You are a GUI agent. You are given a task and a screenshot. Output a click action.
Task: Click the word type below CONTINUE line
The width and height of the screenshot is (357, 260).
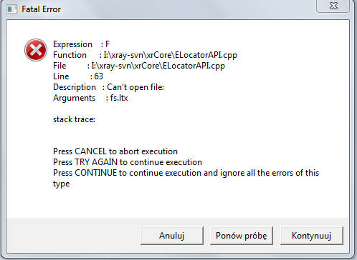pos(61,184)
